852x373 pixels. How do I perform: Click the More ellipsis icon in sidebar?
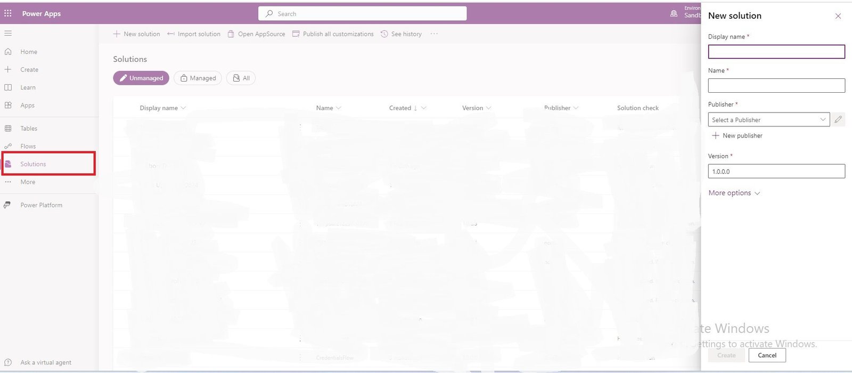tap(8, 182)
